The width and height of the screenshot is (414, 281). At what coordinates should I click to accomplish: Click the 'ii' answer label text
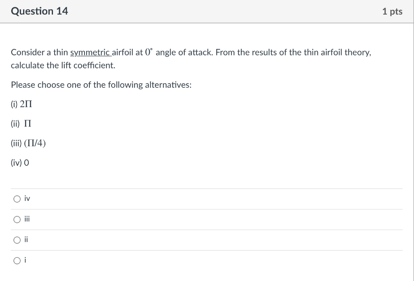(x=26, y=240)
